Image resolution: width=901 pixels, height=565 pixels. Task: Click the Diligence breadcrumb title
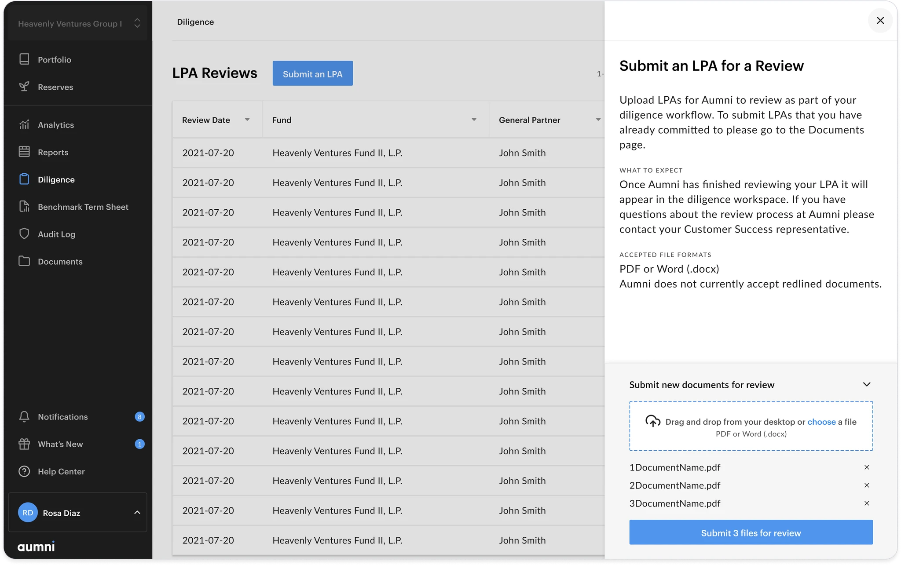click(195, 22)
